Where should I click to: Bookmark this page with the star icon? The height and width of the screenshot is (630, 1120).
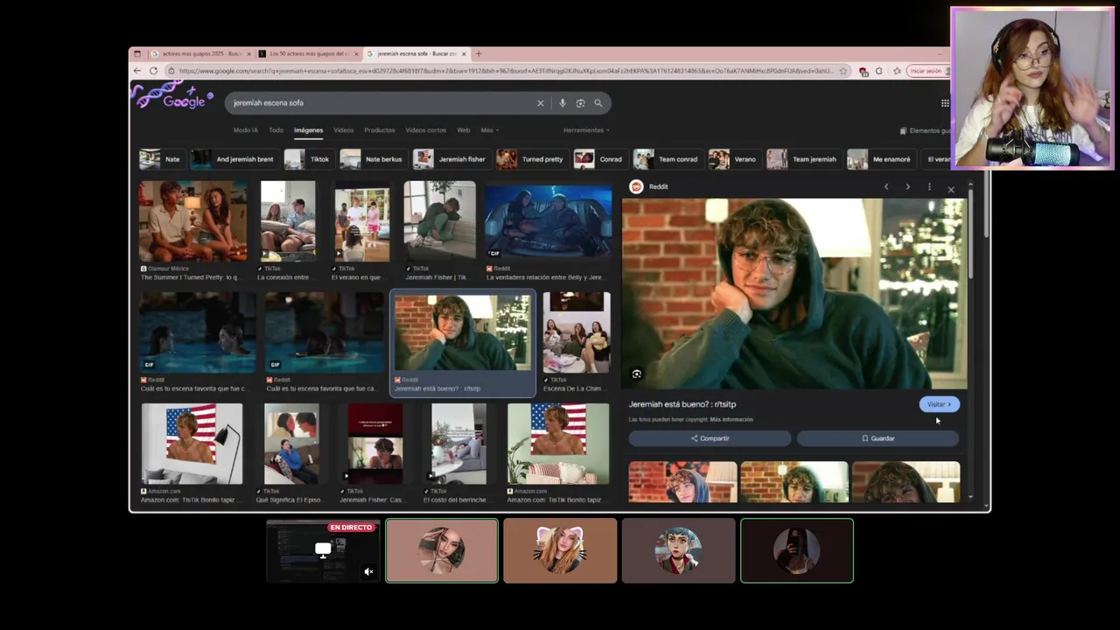click(843, 71)
